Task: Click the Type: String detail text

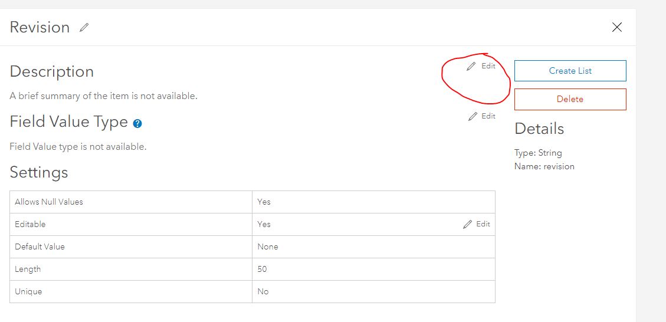Action: [x=538, y=153]
